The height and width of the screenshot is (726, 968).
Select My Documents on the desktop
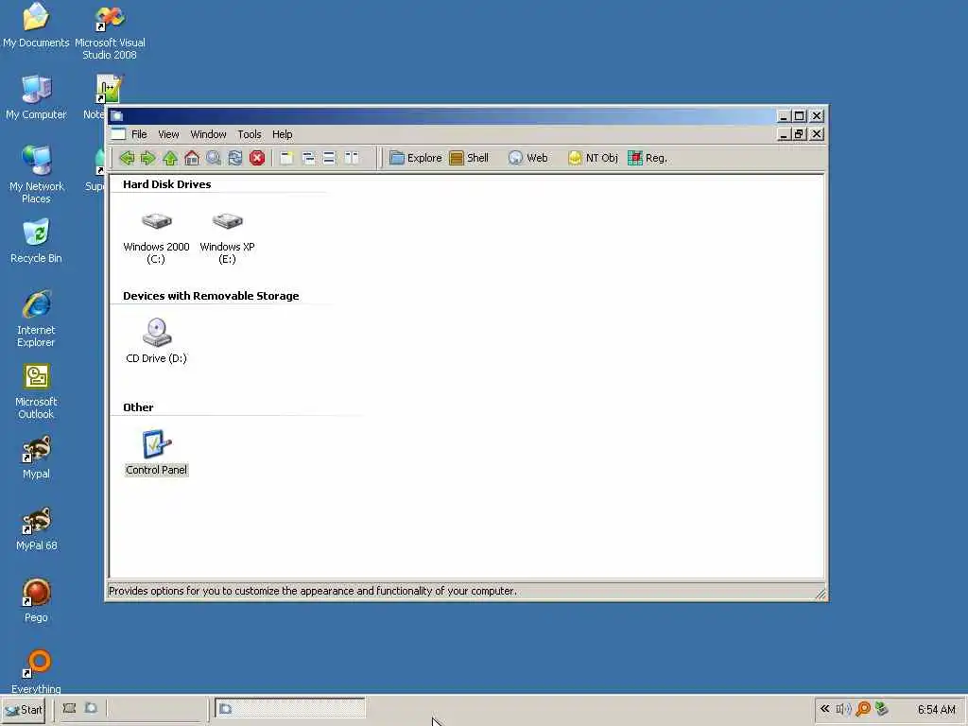coord(36,26)
